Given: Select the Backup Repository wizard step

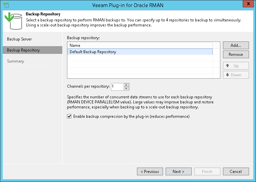Looking at the screenshot, I should tap(32, 50).
